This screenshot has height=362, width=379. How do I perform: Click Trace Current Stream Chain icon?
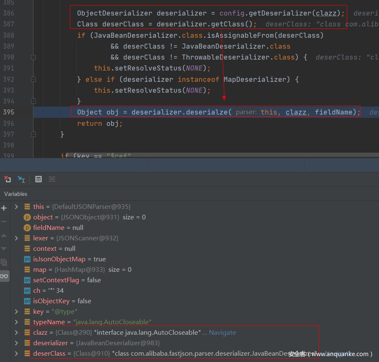[x=52, y=179]
